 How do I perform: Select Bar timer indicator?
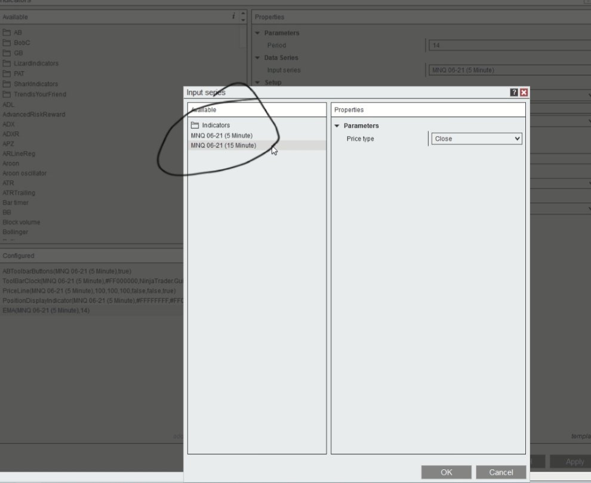tap(16, 202)
